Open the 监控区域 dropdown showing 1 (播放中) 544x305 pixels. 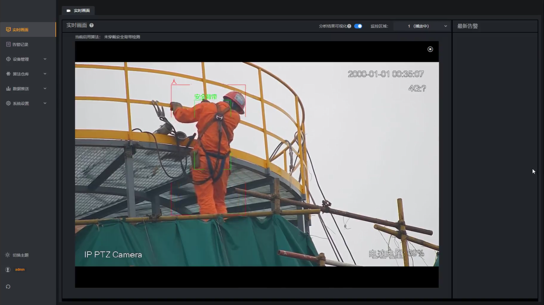click(422, 26)
